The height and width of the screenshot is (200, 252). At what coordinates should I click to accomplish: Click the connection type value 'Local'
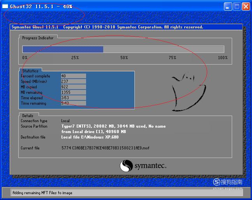click(65, 121)
